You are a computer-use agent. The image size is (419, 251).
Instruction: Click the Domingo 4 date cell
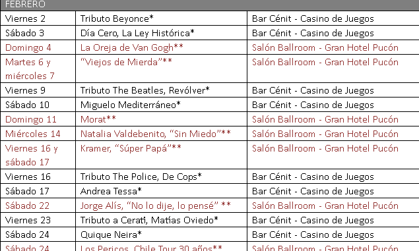(38, 47)
